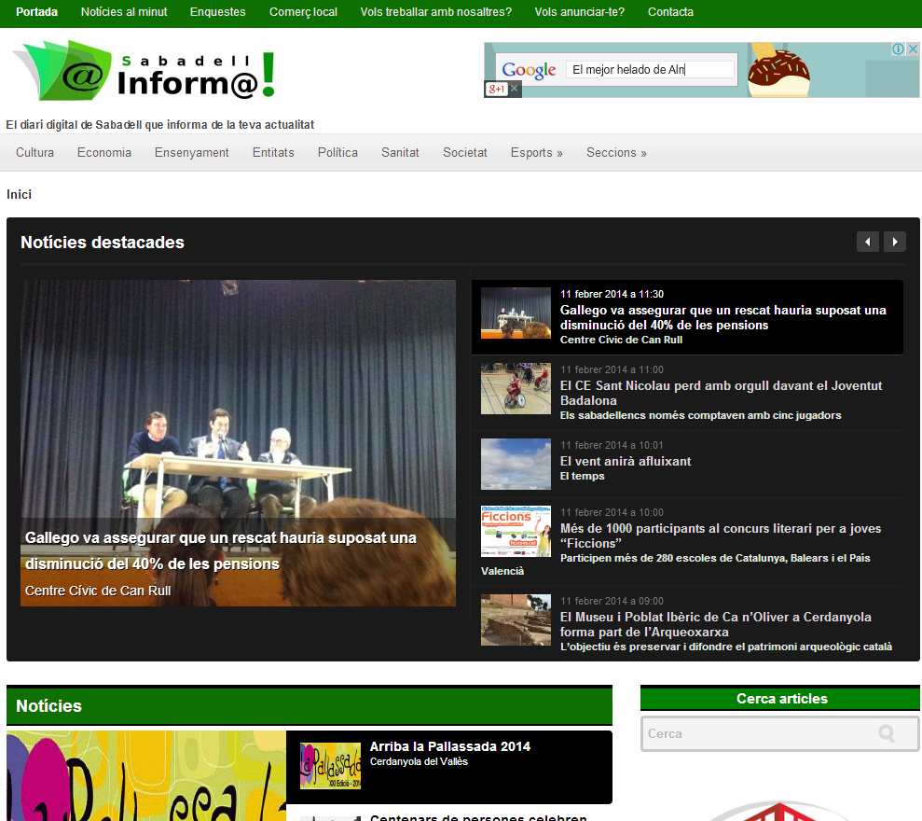Image resolution: width=922 pixels, height=821 pixels.
Task: Open the Ficcions contest thumbnail
Action: pyautogui.click(x=516, y=532)
